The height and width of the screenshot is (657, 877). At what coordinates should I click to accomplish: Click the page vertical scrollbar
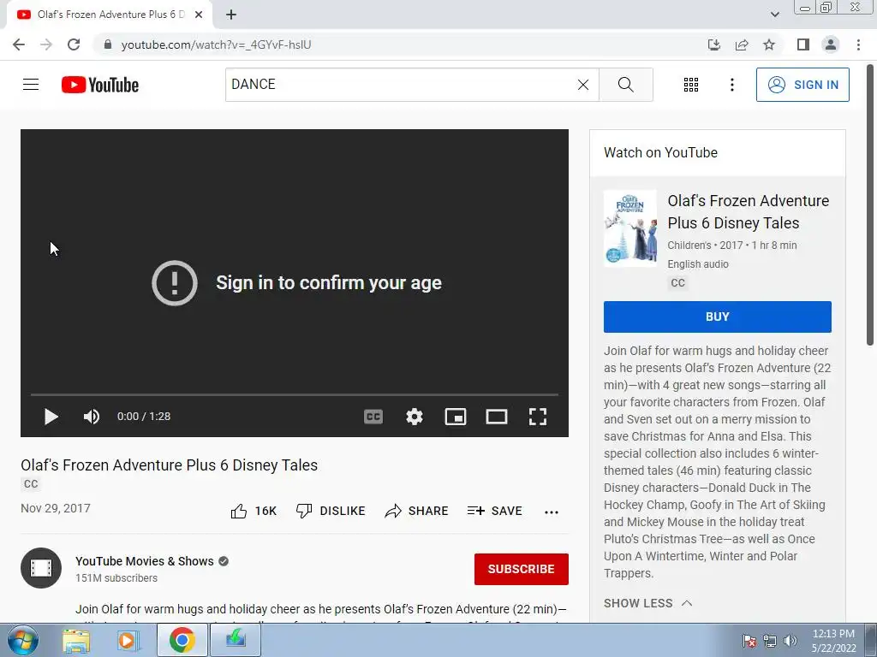870,204
